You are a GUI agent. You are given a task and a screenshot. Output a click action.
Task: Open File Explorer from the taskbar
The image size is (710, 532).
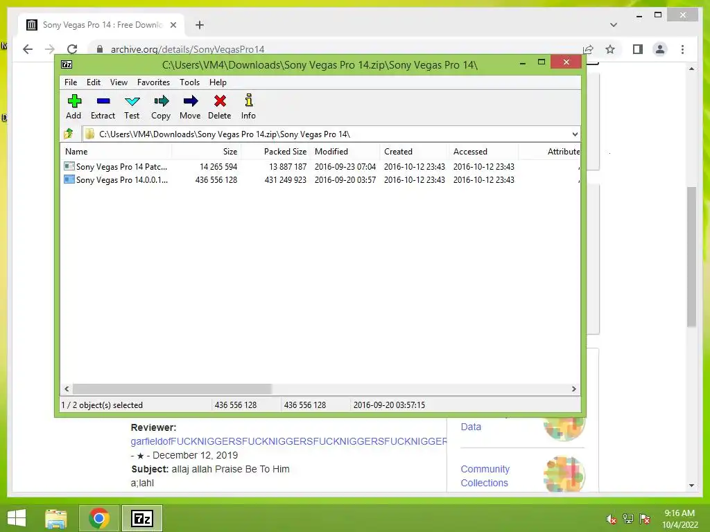(56, 518)
